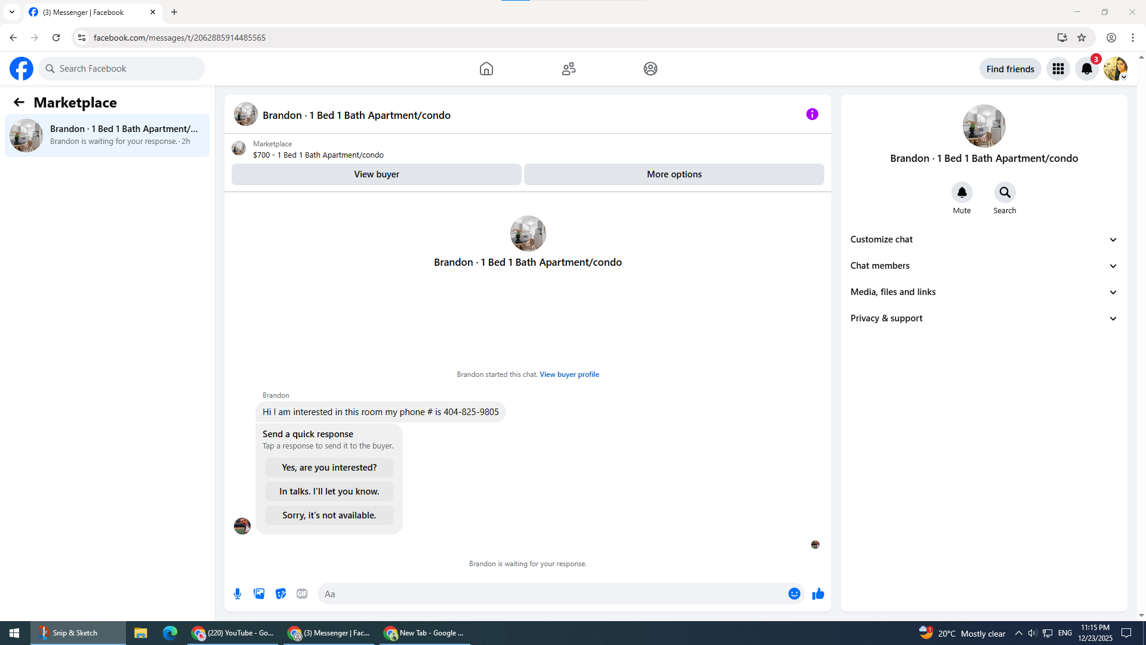Image resolution: width=1146 pixels, height=645 pixels.
Task: Expand the Chat members section
Action: [984, 266]
